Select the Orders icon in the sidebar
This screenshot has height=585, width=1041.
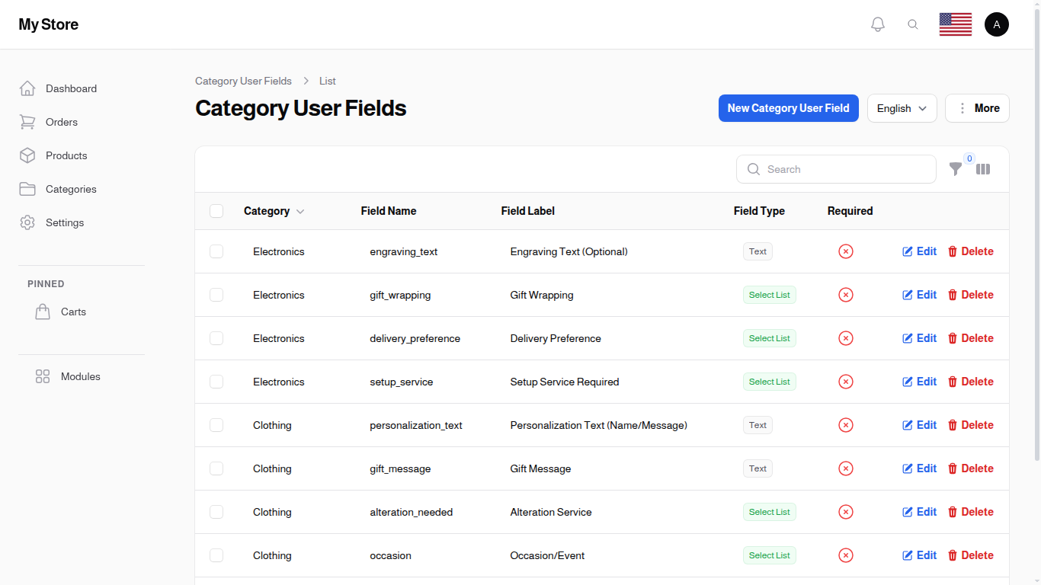27,122
